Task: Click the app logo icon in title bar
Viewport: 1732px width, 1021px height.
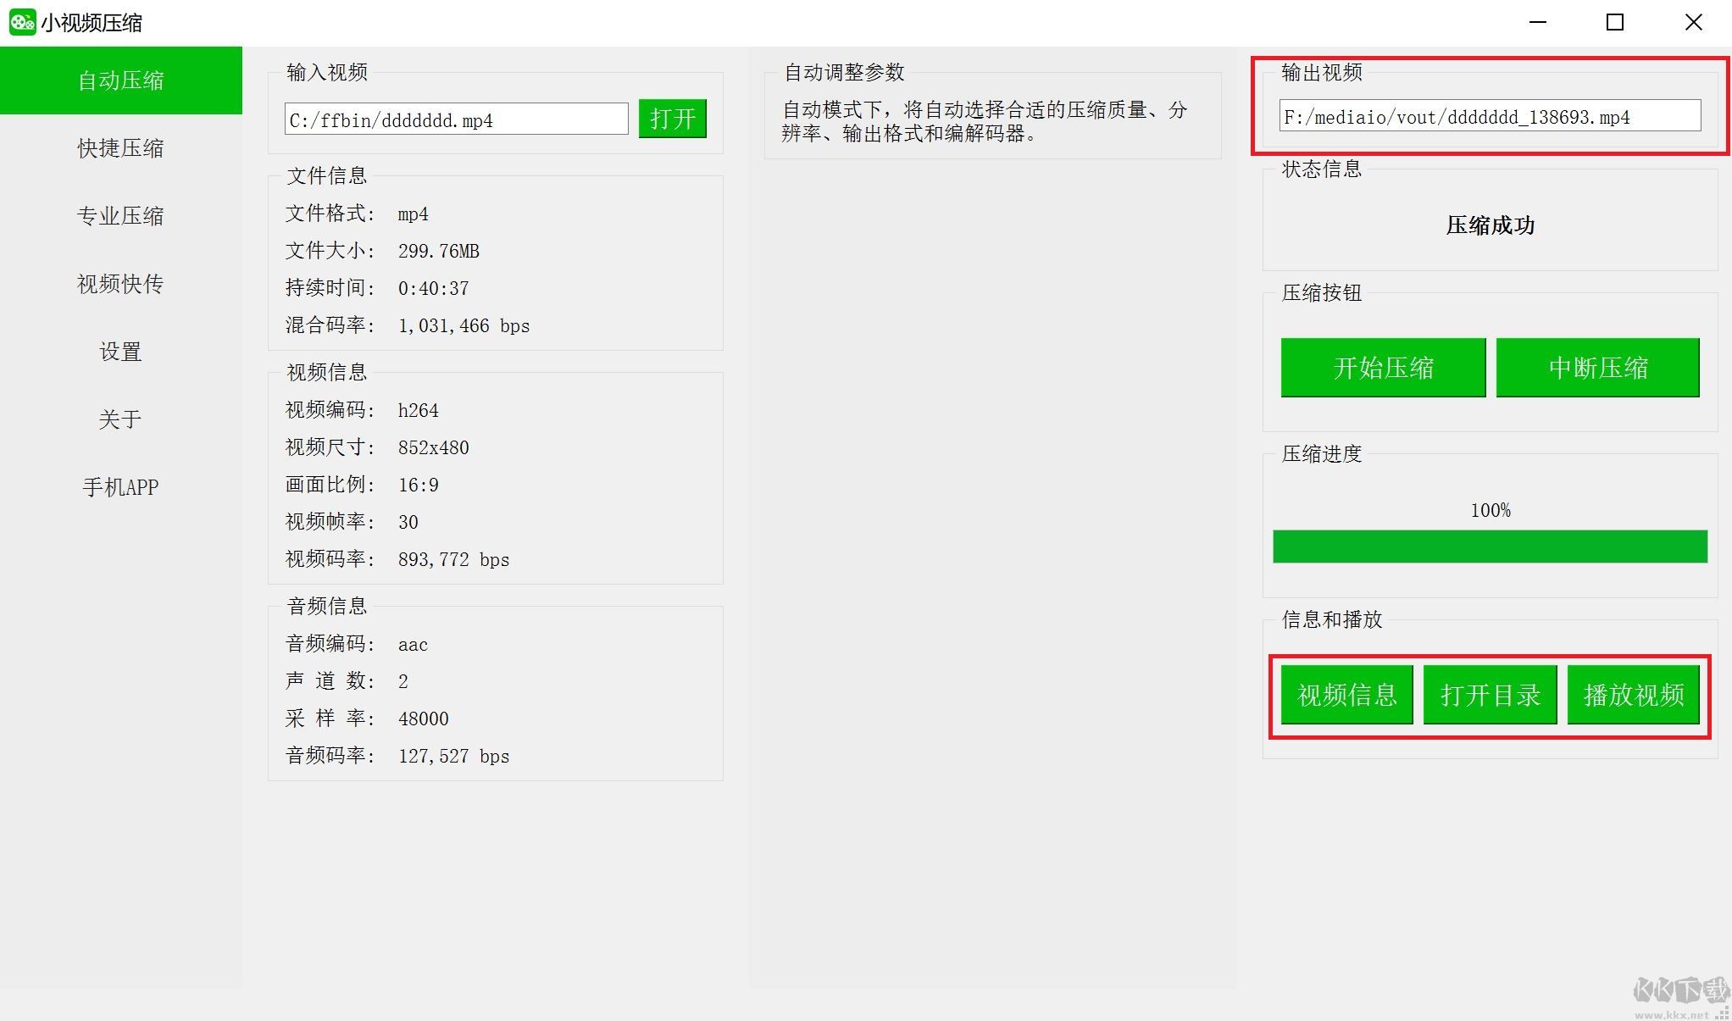Action: pyautogui.click(x=22, y=22)
